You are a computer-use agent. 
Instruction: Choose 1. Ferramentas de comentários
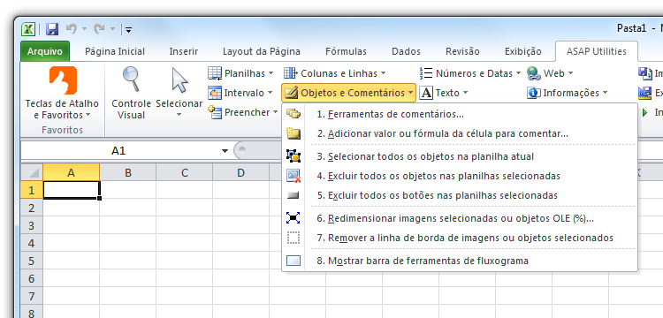(x=460, y=114)
